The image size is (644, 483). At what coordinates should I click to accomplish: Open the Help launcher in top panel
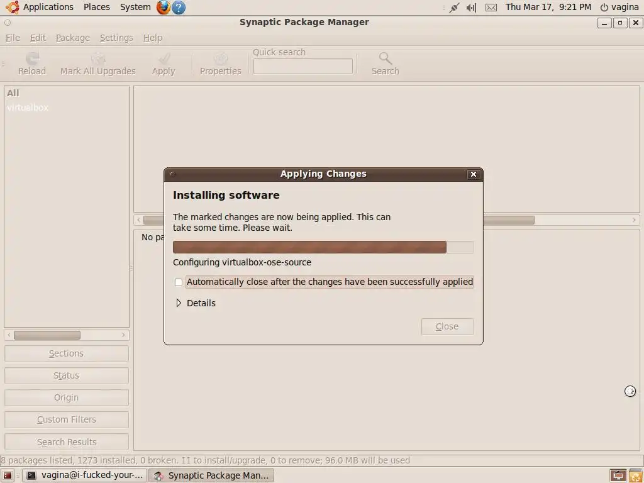pos(178,7)
